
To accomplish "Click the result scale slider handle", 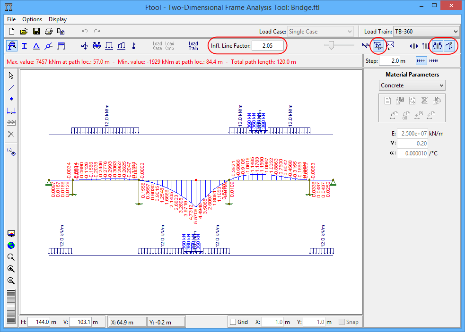I will [332, 45].
